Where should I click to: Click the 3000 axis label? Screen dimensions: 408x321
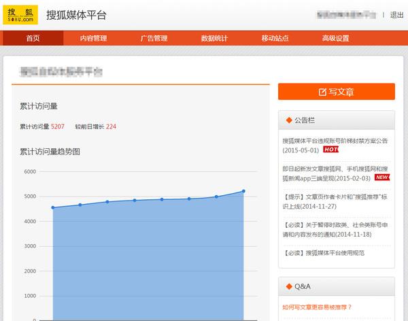pos(30,246)
